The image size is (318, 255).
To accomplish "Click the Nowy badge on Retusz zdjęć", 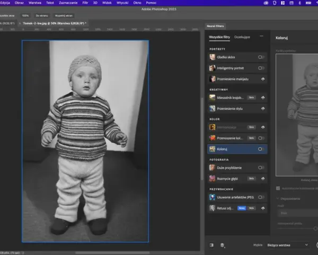I will click(x=242, y=208).
